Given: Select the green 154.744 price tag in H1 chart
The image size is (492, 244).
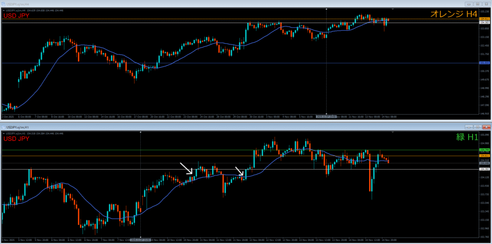Looking at the screenshot, I should click(x=485, y=150).
